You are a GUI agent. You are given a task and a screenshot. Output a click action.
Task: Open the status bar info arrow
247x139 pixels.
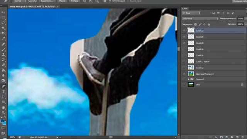pyautogui.click(x=57, y=137)
